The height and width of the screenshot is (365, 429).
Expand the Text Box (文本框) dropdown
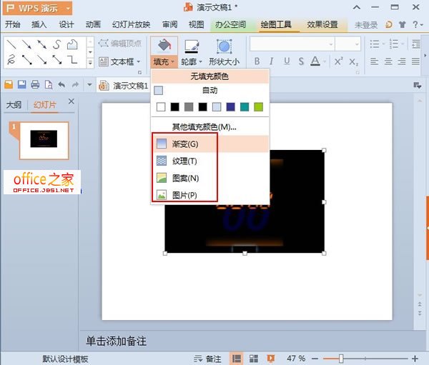[x=138, y=61]
